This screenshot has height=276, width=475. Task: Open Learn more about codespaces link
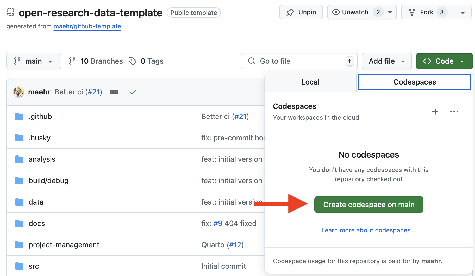pyautogui.click(x=368, y=230)
